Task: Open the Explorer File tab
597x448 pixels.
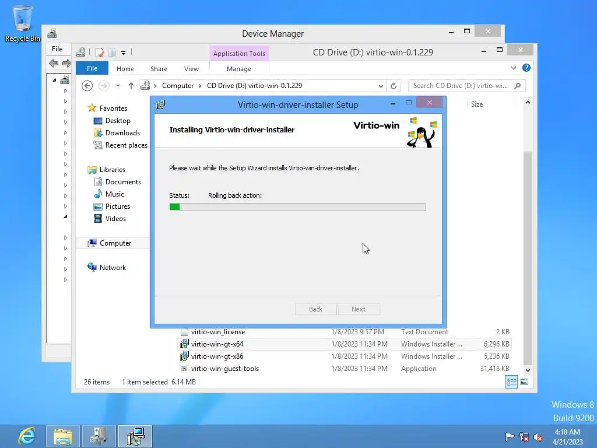Action: (92, 69)
